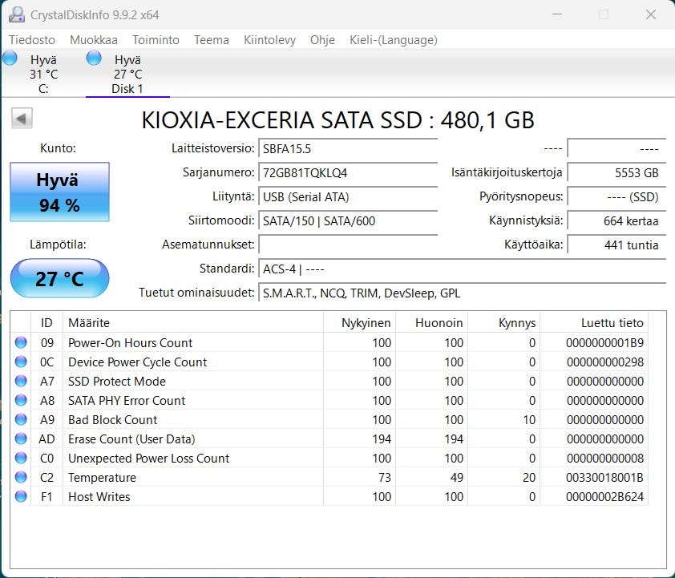Click the Käynnistyksiä value 664 kertaa

pyautogui.click(x=616, y=220)
